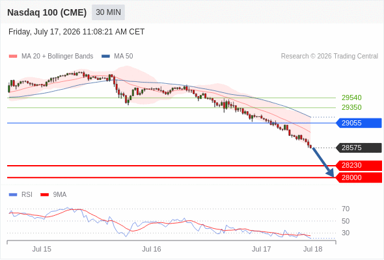Click the MA 50 blue legend swatch
The height and width of the screenshot is (260, 384).
[105, 57]
